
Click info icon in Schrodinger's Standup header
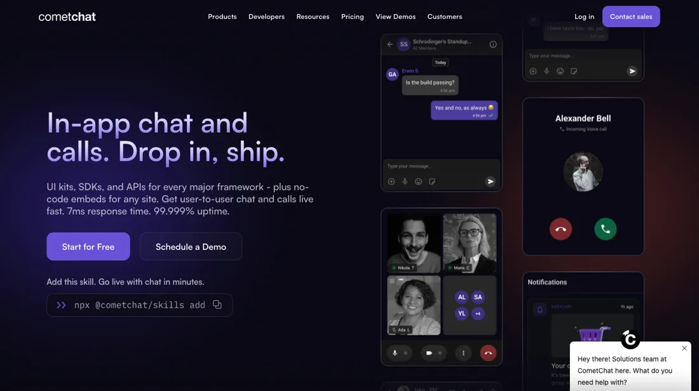[x=493, y=44]
